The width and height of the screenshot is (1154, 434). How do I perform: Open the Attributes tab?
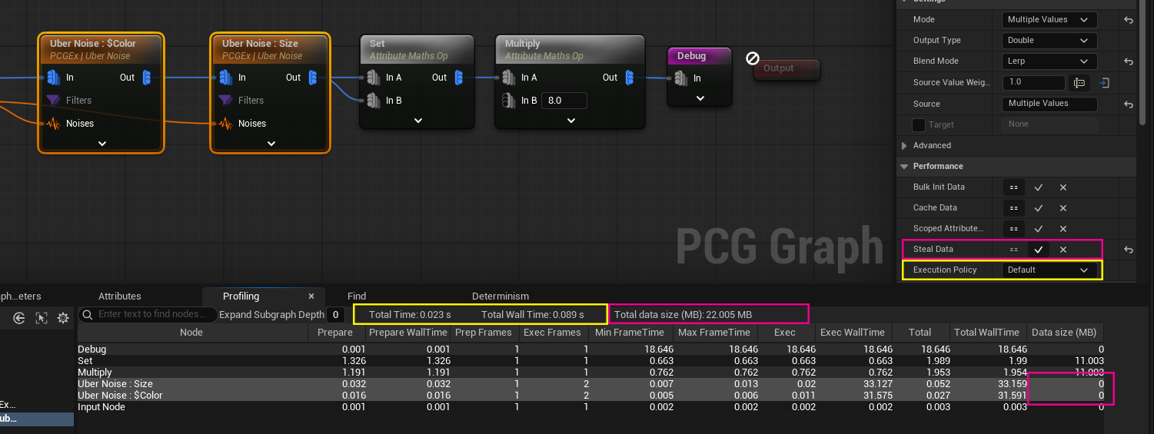coord(119,297)
